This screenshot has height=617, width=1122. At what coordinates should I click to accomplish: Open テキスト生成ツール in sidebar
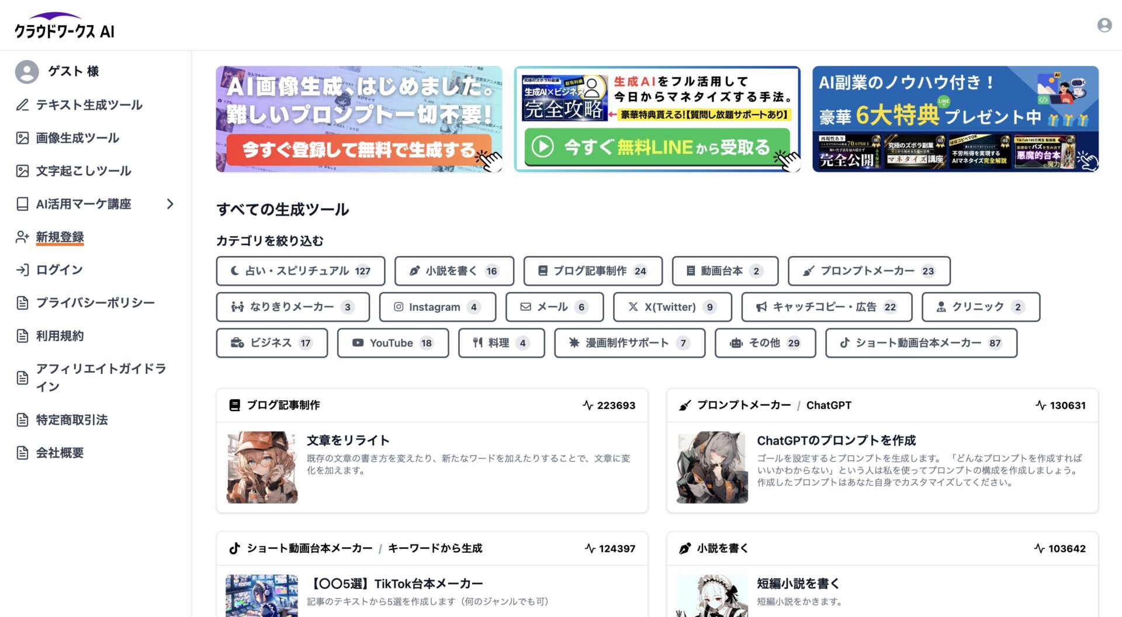coord(89,105)
